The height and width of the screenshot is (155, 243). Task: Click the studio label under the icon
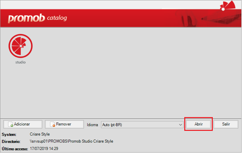click(x=20, y=63)
